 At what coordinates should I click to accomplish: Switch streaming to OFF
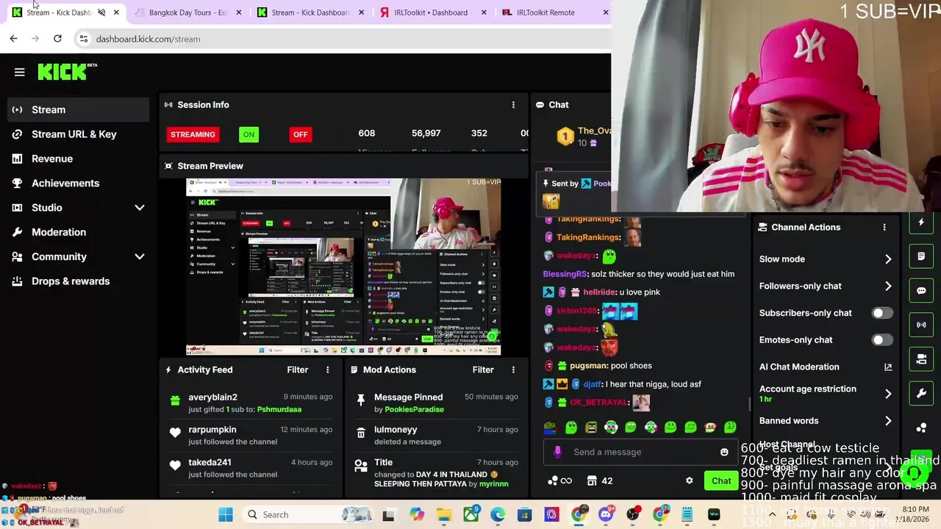[300, 134]
